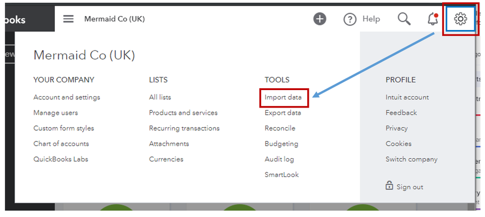
Task: Click the LISTS column heading
Action: click(x=158, y=79)
